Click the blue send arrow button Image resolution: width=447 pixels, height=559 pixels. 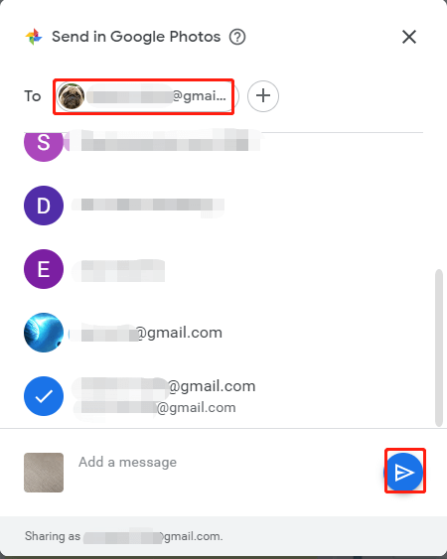point(404,472)
